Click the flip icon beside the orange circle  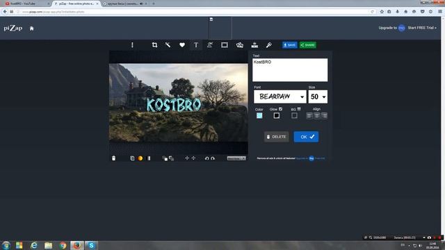149,158
